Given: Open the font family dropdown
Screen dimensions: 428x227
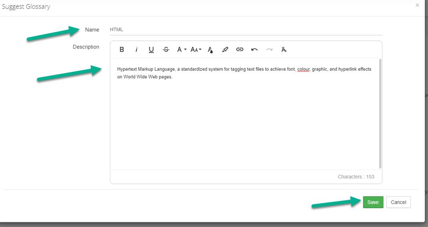Looking at the screenshot, I should 182,50.
